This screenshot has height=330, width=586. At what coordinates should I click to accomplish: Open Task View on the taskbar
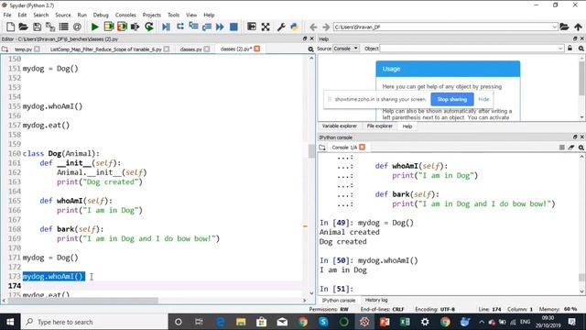click(x=199, y=322)
